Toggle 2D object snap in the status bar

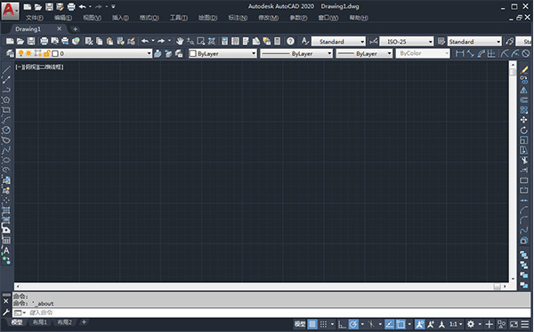[400, 324]
